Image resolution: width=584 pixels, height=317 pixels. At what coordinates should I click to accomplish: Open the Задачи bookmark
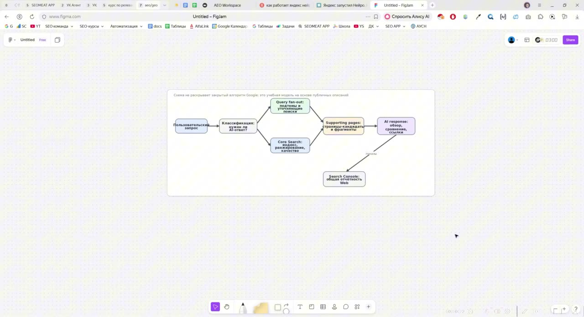click(285, 26)
